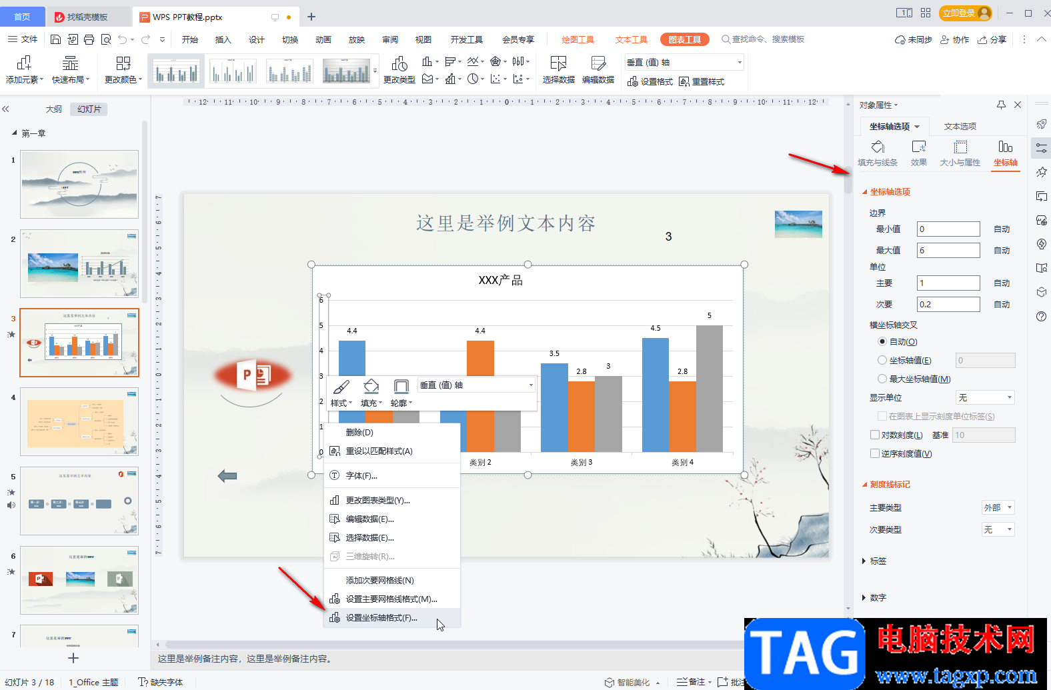Click in the 最小值 input field
Image resolution: width=1051 pixels, height=690 pixels.
[x=948, y=229]
